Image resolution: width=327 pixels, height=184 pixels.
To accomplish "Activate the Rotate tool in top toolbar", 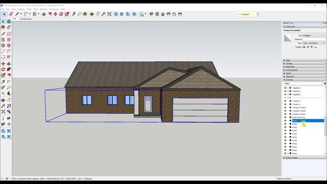I will point(61,14).
